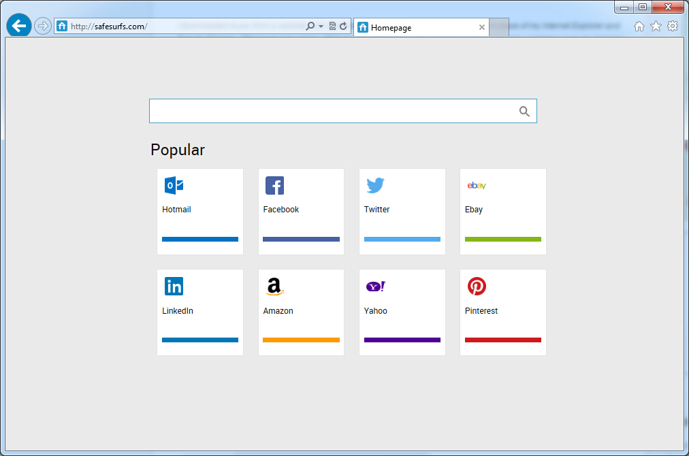Viewport: 689px width, 456px height.
Task: Click the Amazon logo icon
Action: click(x=275, y=287)
